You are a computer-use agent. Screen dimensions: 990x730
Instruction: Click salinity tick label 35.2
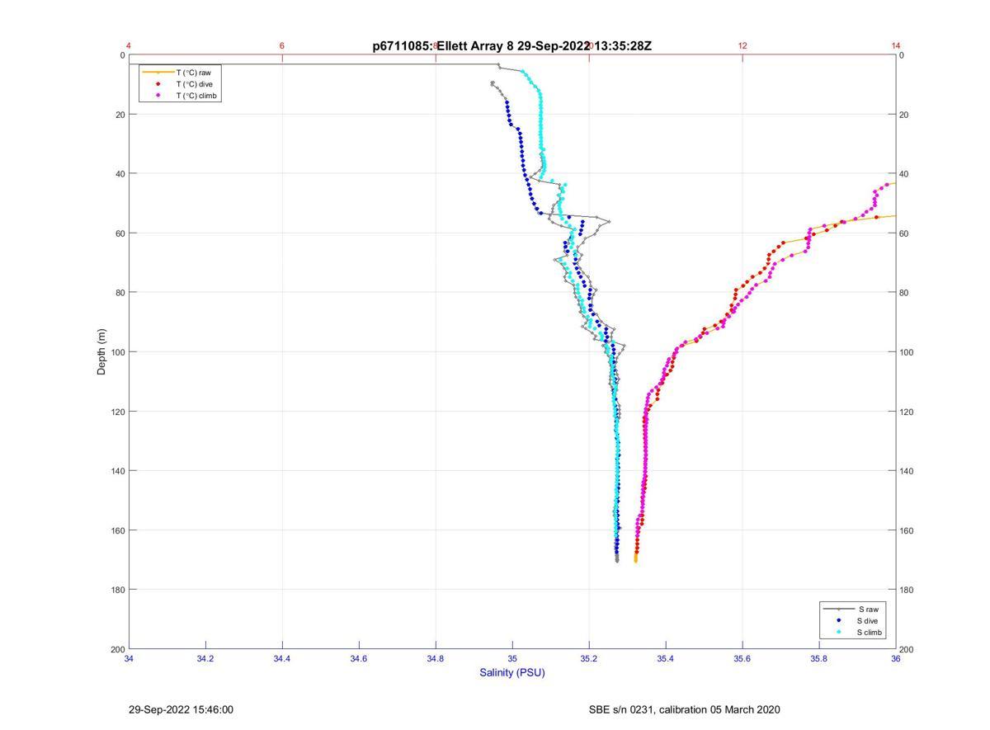click(x=589, y=658)
